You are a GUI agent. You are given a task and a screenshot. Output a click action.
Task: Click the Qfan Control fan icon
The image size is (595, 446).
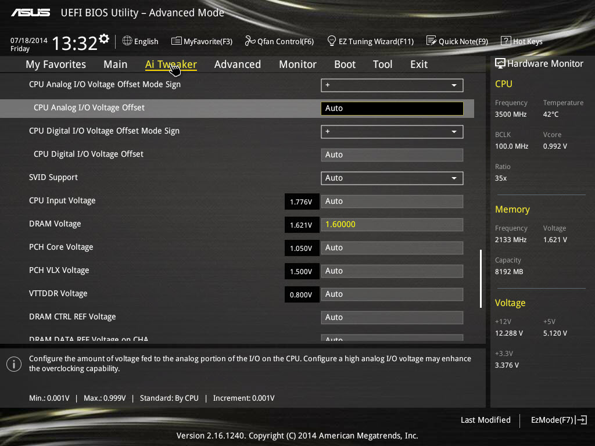pyautogui.click(x=250, y=41)
